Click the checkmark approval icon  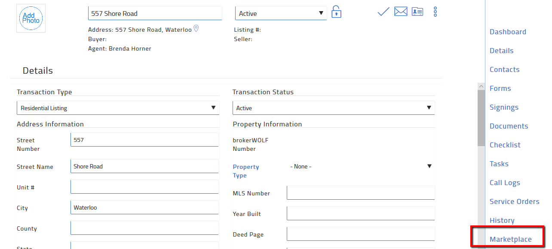coord(383,12)
